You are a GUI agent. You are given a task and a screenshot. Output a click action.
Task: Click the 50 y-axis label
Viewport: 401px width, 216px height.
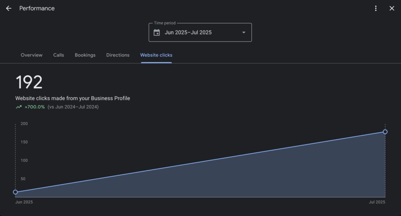click(23, 179)
